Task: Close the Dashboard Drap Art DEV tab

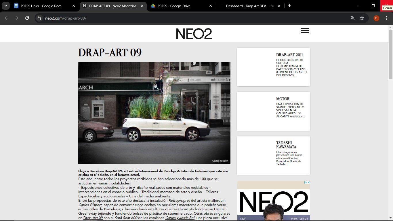Action: pyautogui.click(x=279, y=6)
